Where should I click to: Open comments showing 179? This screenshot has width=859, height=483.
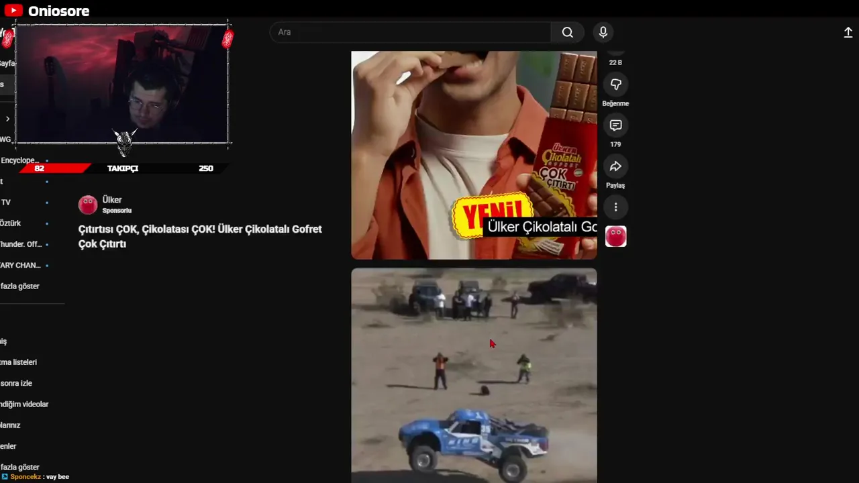point(615,125)
